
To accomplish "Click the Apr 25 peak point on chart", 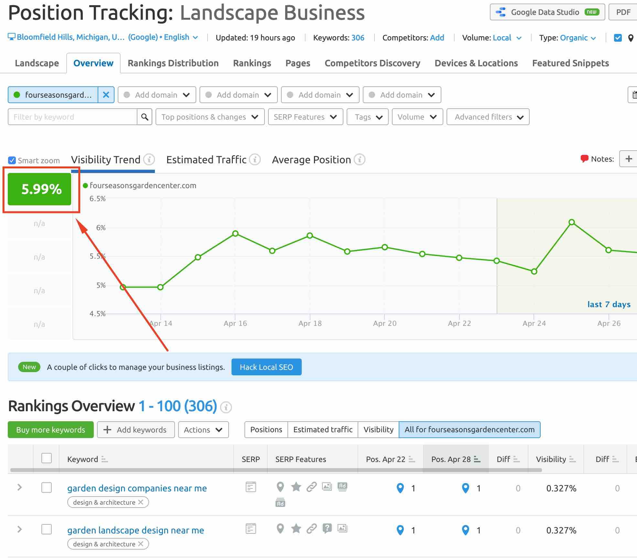I will (571, 222).
